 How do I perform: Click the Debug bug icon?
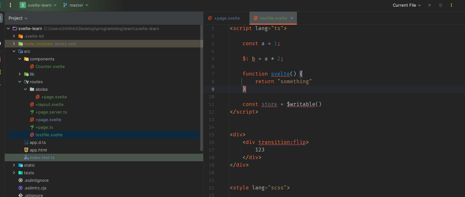440,5
